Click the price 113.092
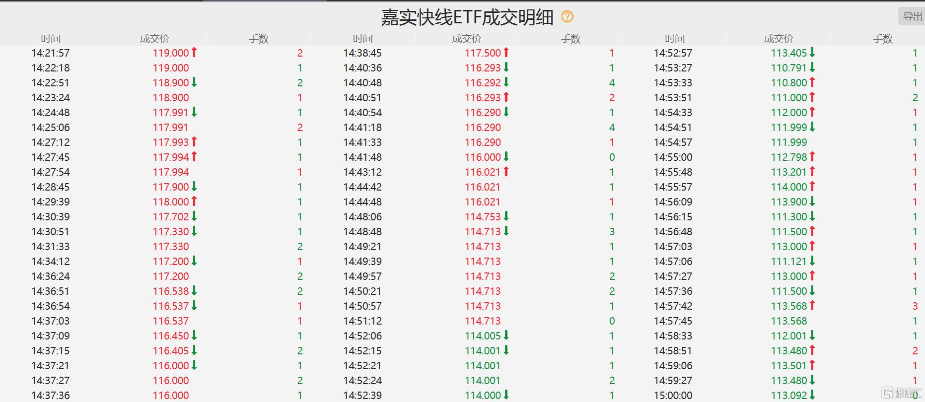 coord(789,396)
